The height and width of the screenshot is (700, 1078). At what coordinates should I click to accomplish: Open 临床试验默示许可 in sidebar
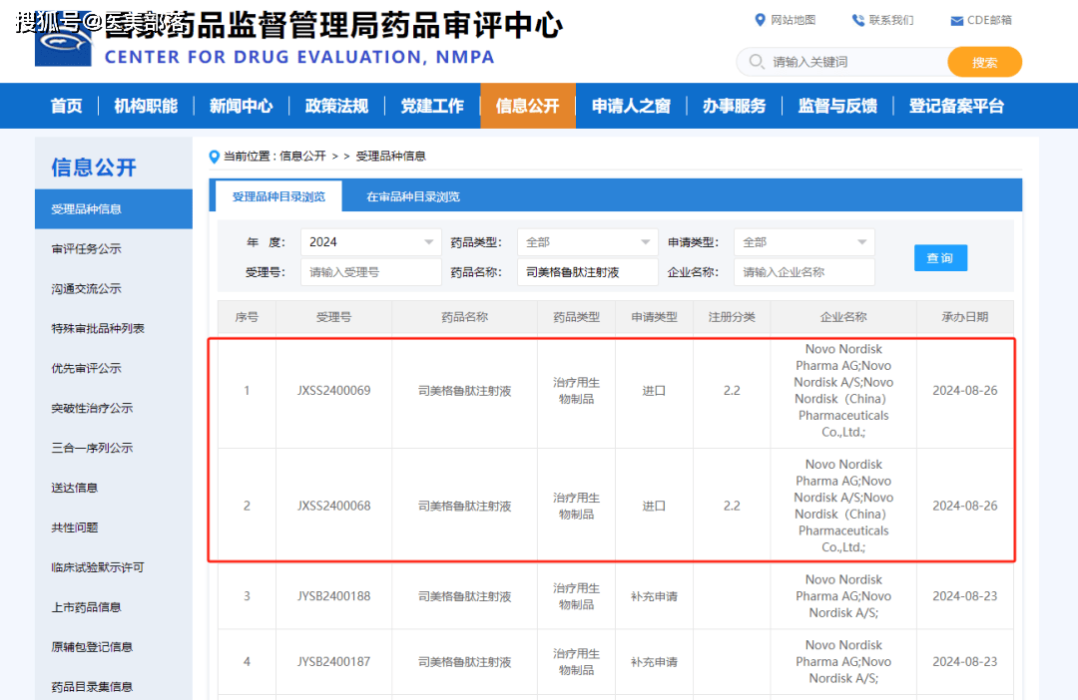tap(98, 567)
